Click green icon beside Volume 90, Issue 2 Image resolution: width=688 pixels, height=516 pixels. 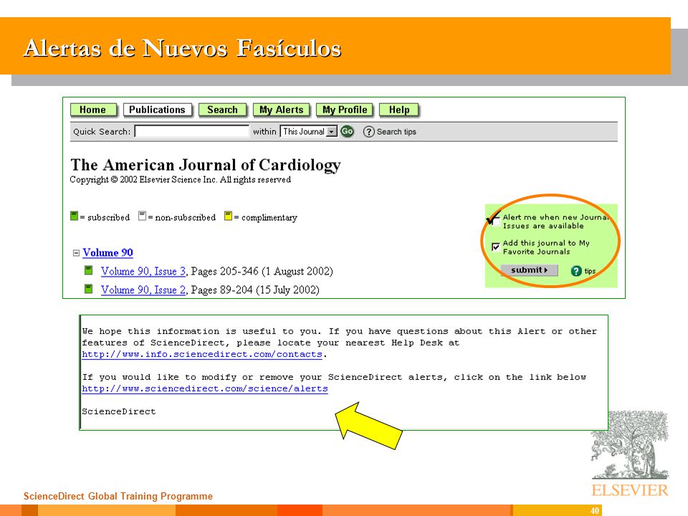point(89,289)
